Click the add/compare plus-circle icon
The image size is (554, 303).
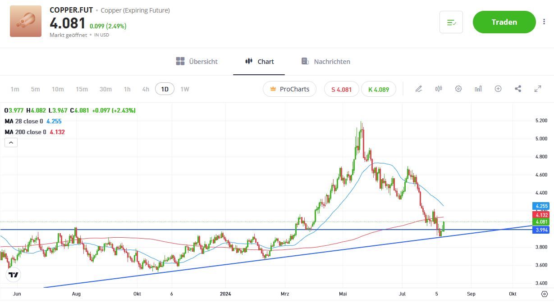[498, 89]
